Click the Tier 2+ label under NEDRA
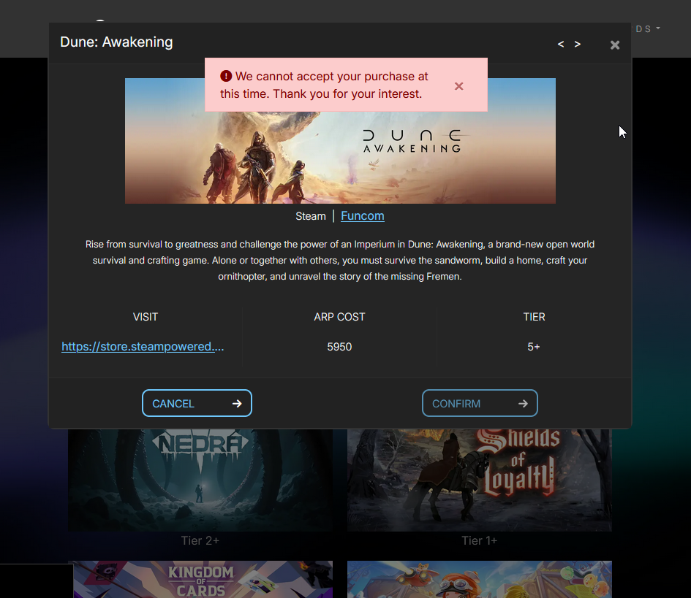The width and height of the screenshot is (691, 598). coord(200,540)
